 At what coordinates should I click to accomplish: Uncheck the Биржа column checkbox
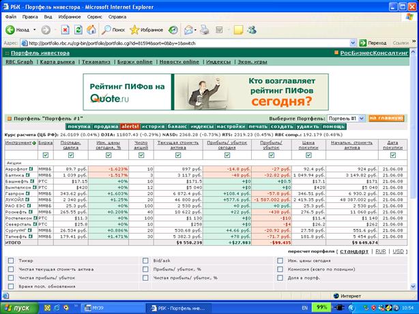click(x=46, y=155)
